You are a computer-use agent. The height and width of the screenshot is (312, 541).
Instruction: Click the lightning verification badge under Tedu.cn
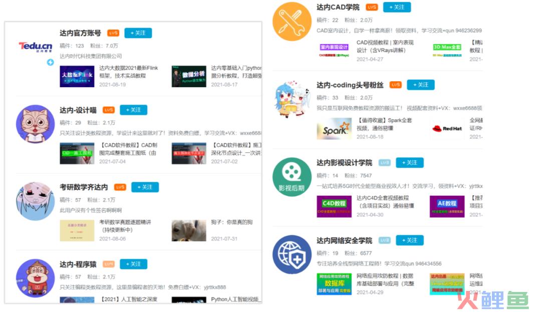point(51,62)
